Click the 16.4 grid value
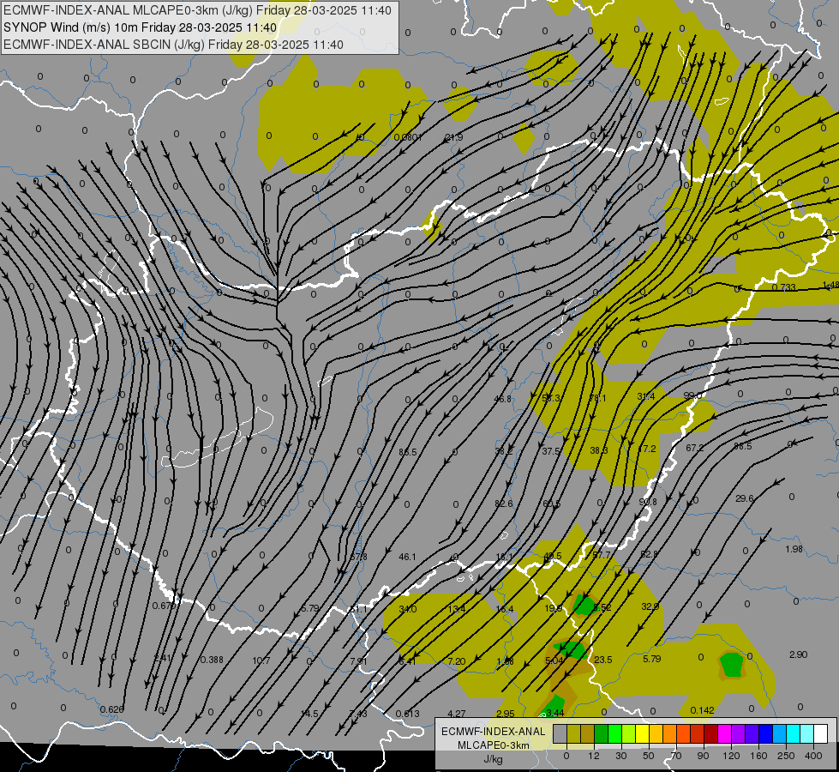 coord(505,609)
